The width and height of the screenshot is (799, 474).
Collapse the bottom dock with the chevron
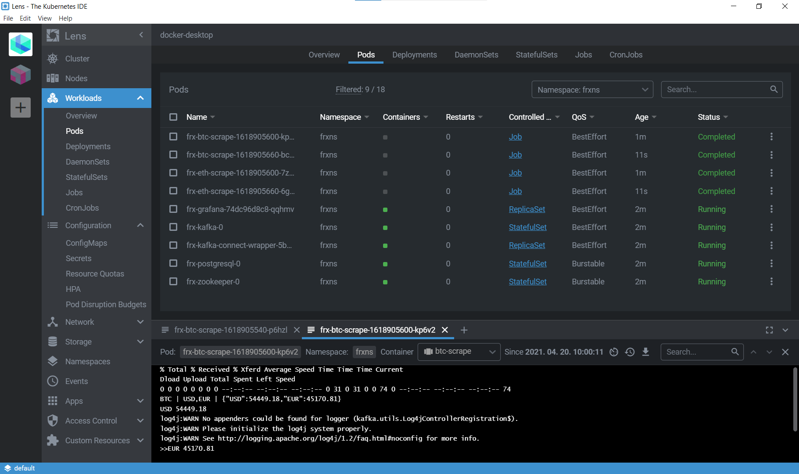pos(785,330)
